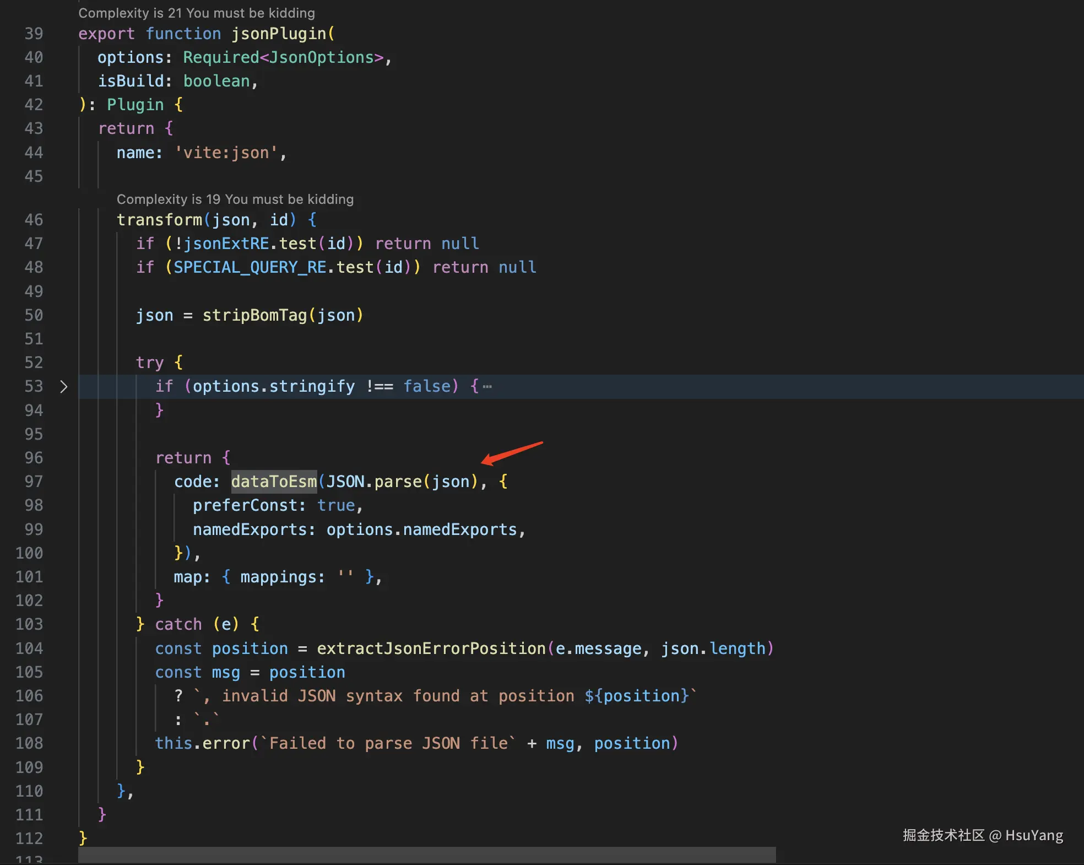Click the SPECIAL_QUERY_RE identifier

250,267
